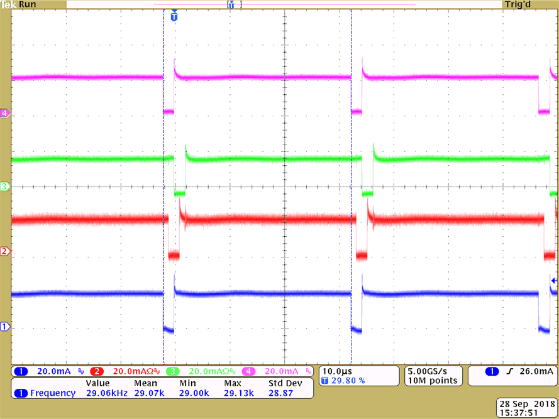Toggle Channel 3 via its left-edge marker

(5, 187)
